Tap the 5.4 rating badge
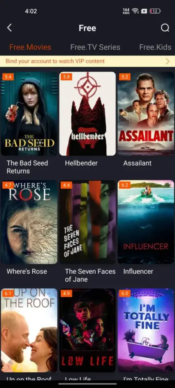The image size is (175, 388). [x=8, y=77]
